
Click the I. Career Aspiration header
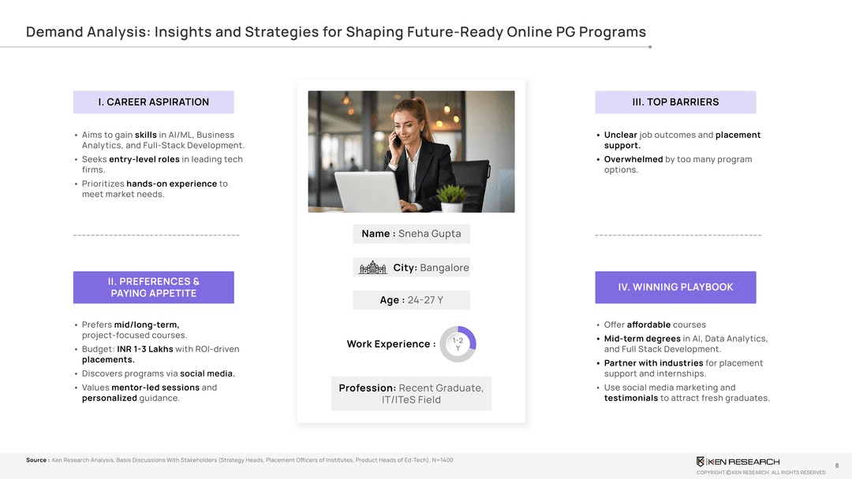[x=154, y=102]
